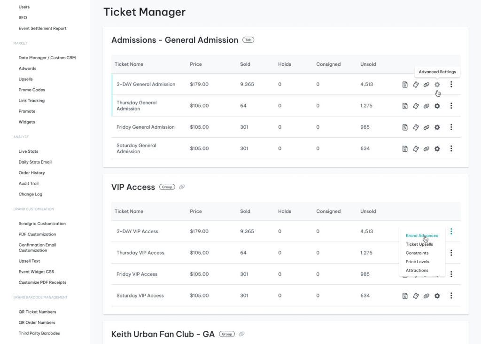Click the link icon beside VIP Access heading
481x344 pixels.
click(x=182, y=187)
